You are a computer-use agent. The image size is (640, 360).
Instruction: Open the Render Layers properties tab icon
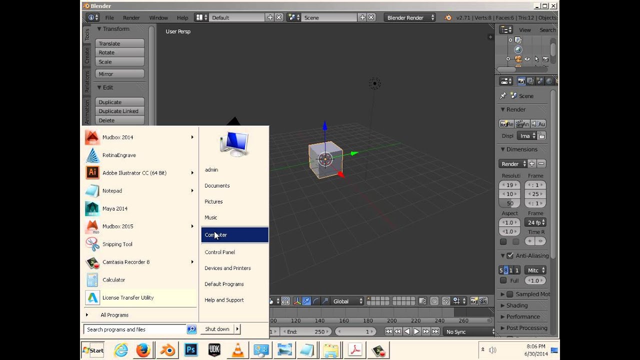530,81
